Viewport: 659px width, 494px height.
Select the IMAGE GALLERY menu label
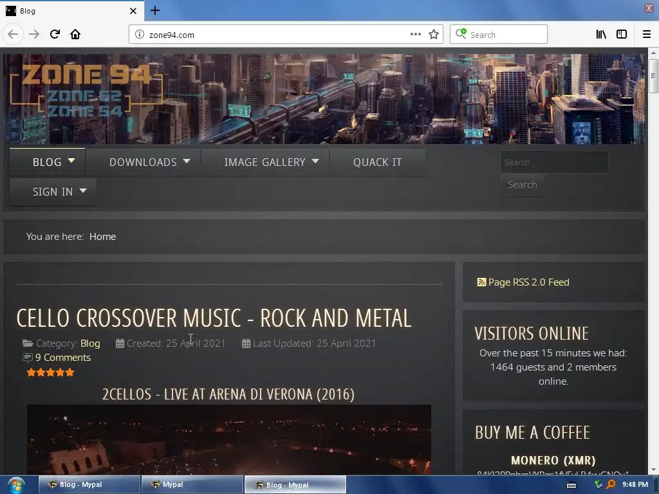[265, 162]
